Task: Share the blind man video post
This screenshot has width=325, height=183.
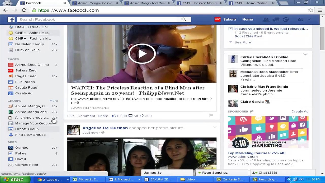Action: coord(103,116)
